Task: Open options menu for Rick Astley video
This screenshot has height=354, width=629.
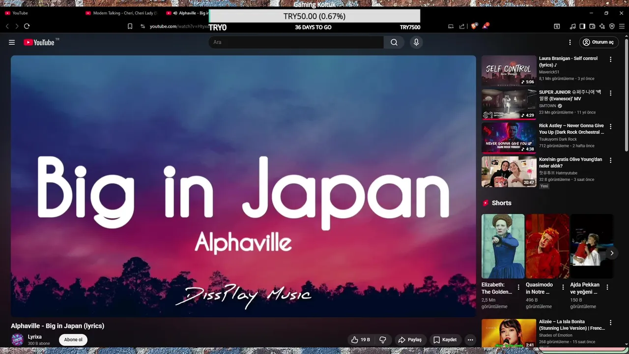Action: 611,127
